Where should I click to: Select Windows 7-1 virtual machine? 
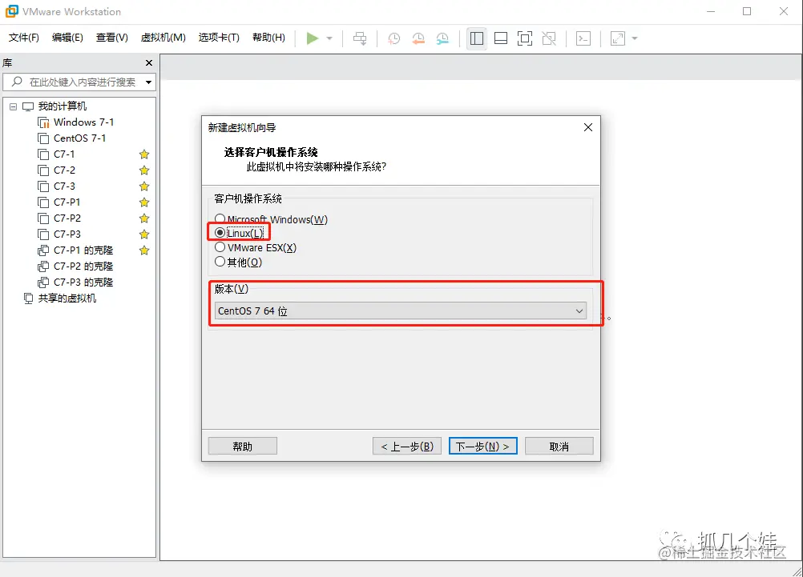point(76,122)
